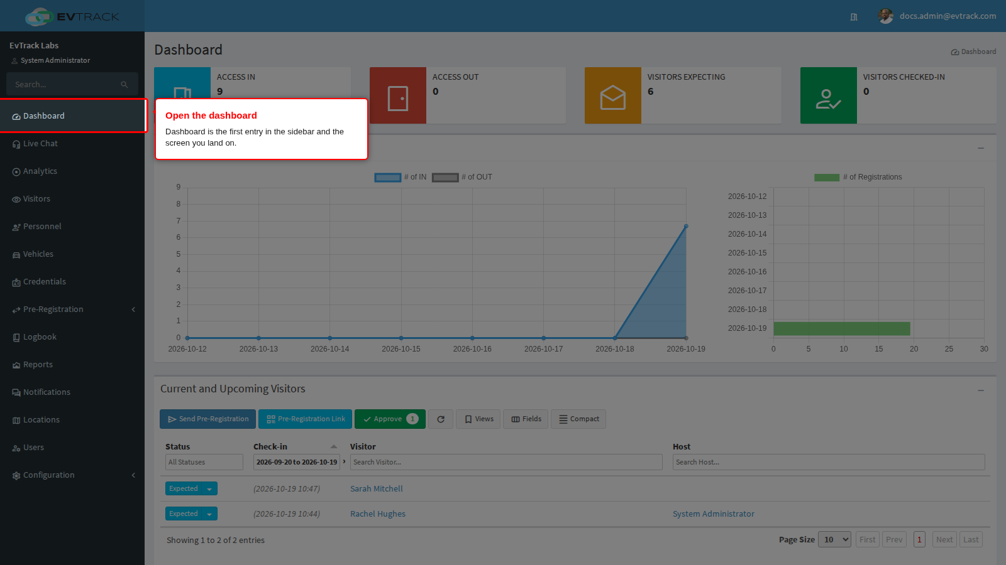Screen dimensions: 1006x565
Task: Open visitor Sarah Mitchell
Action: [377, 489]
